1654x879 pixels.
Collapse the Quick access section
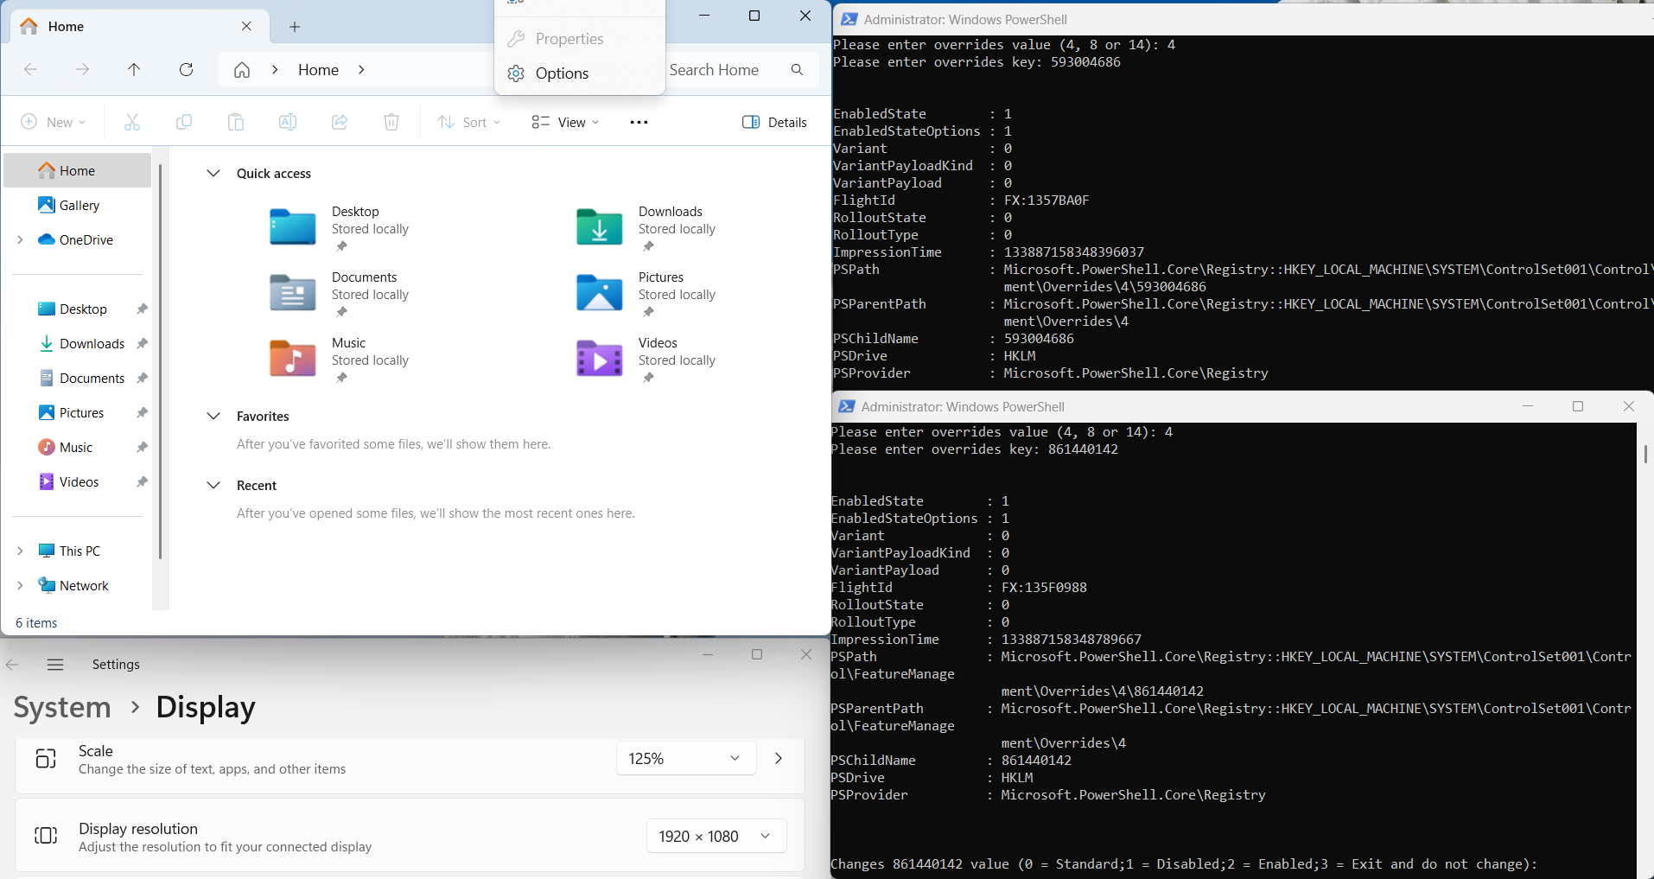[x=213, y=174]
